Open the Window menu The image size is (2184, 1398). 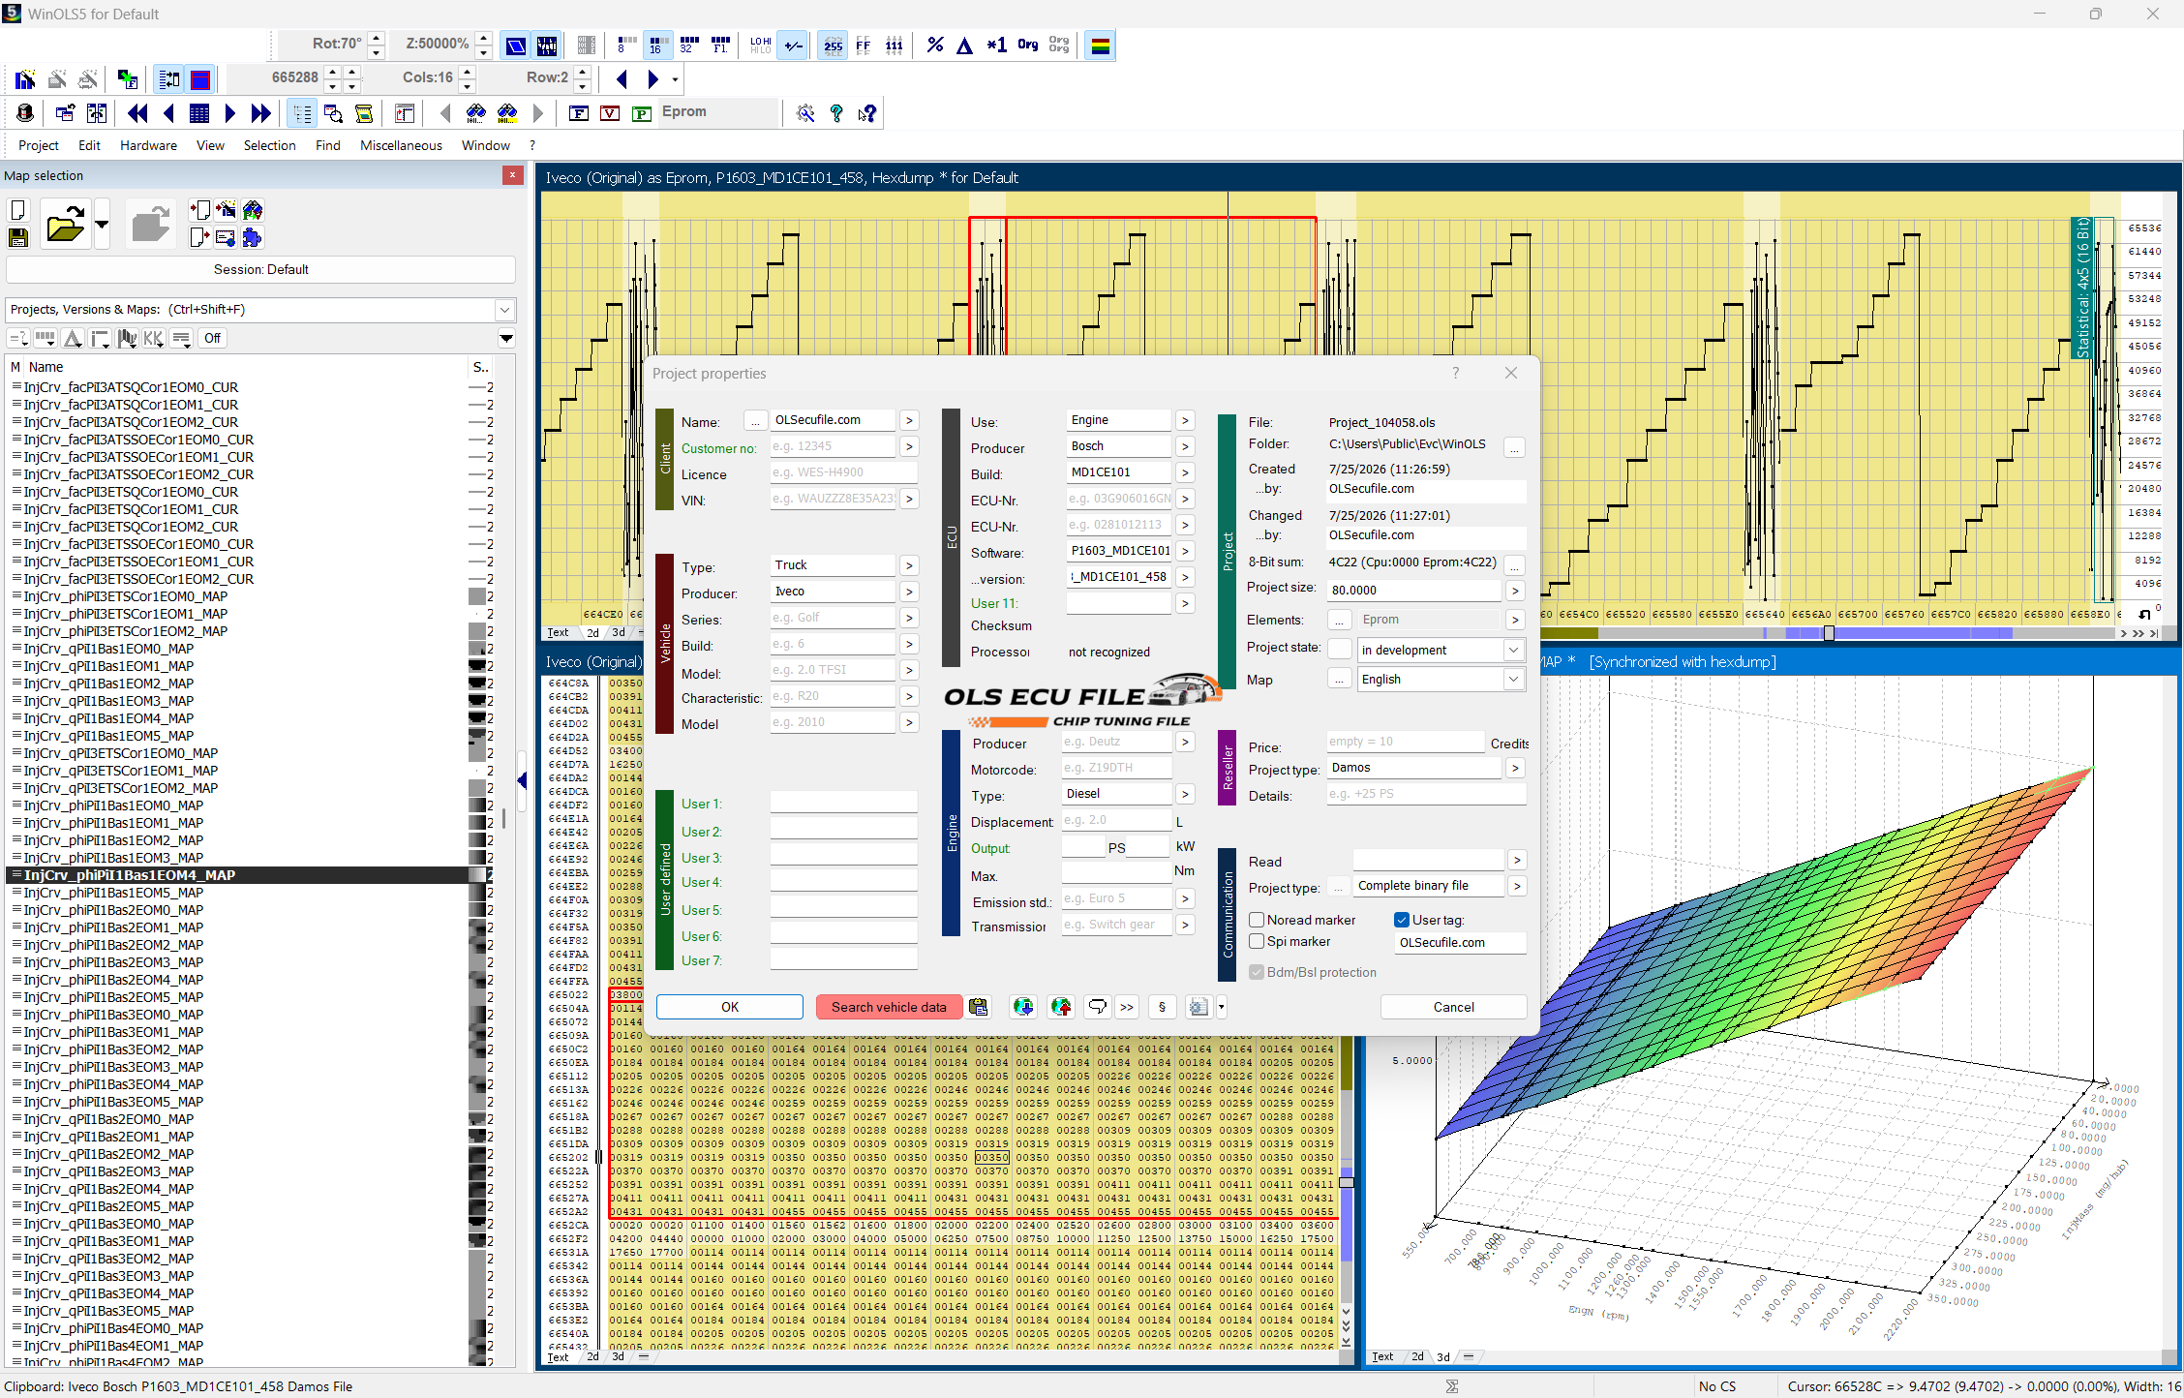pyautogui.click(x=486, y=145)
